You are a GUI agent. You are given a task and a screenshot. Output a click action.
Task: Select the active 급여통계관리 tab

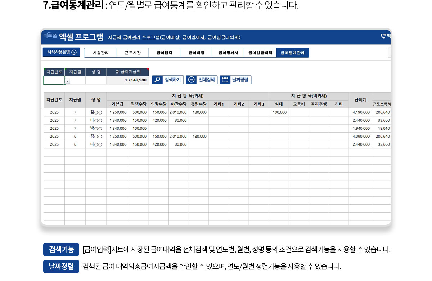coord(293,53)
